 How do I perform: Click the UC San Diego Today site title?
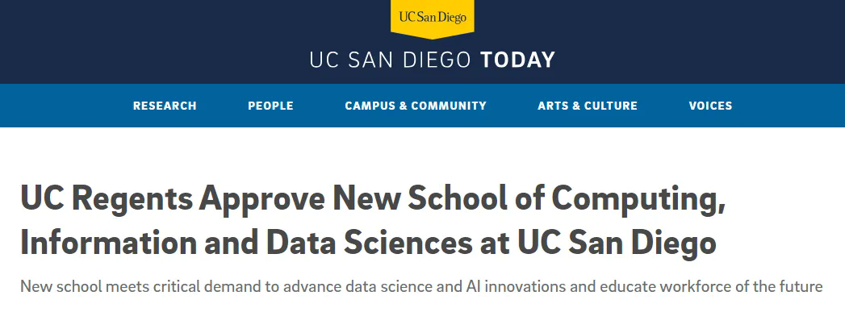tap(433, 60)
